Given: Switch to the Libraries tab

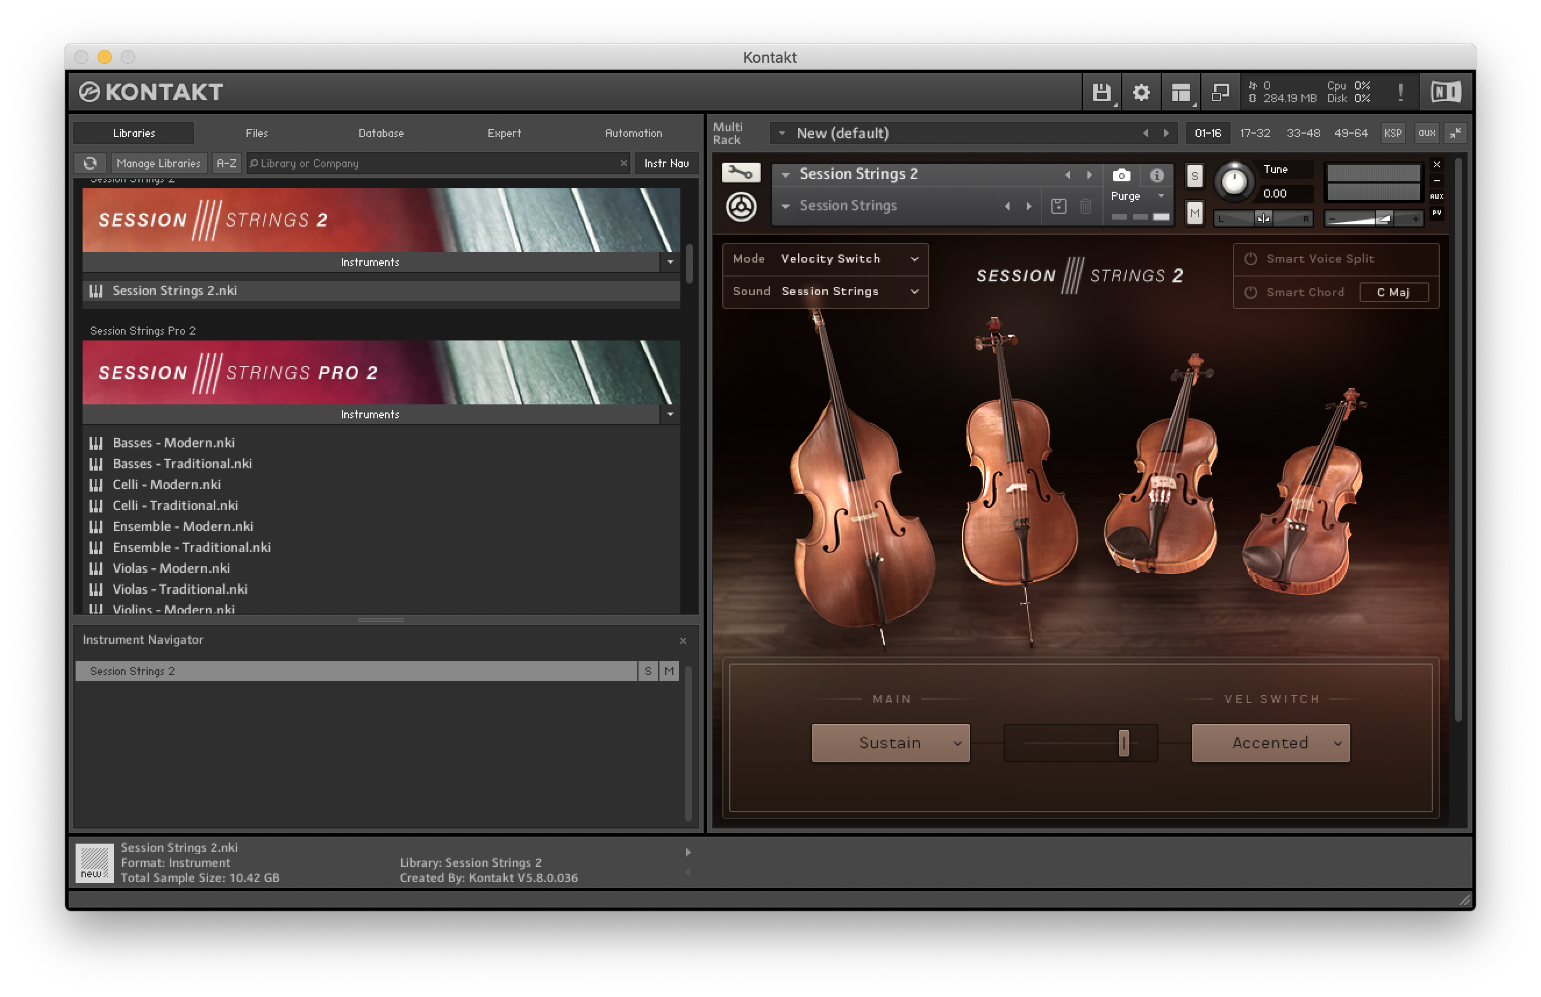Looking at the screenshot, I should 134,133.
